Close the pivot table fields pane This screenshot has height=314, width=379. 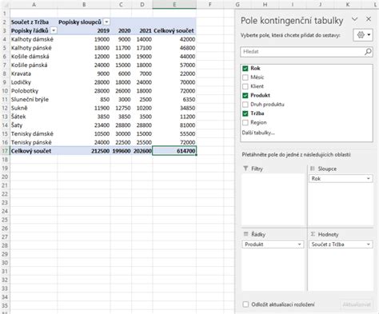pyautogui.click(x=369, y=19)
